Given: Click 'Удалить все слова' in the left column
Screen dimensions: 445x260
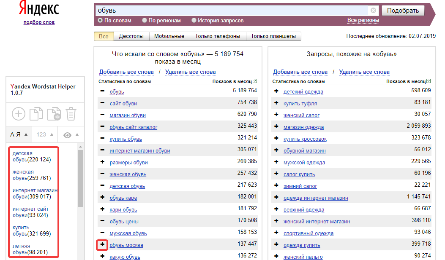Looking at the screenshot, I should pos(190,72).
